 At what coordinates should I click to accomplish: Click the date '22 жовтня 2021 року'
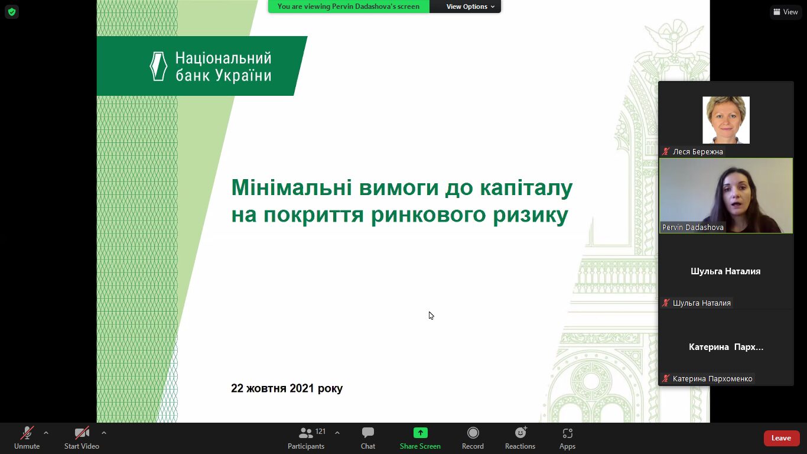(x=287, y=388)
